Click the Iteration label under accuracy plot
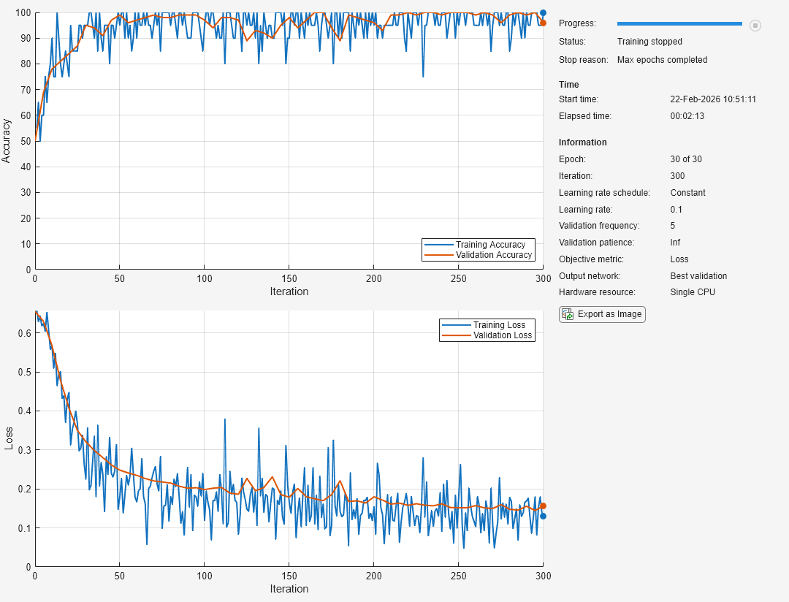The height and width of the screenshot is (602, 789). click(289, 292)
